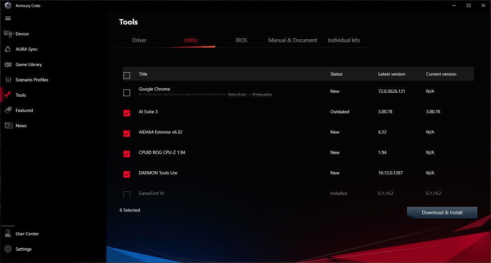
Task: Click the Status column header
Action: (x=336, y=74)
